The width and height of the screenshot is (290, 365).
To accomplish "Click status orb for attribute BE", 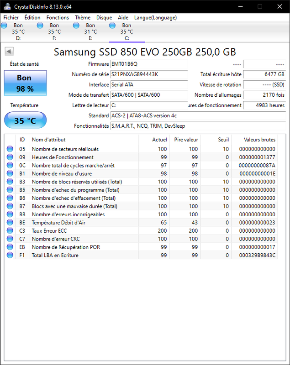I will [x=10, y=222].
